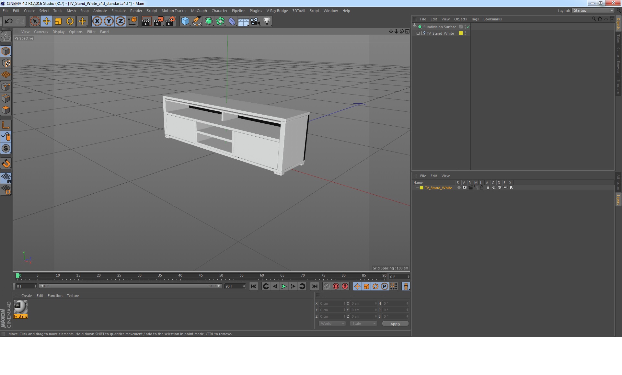Switch to Points mode
This screenshot has width=622, height=375.
(x=6, y=87)
